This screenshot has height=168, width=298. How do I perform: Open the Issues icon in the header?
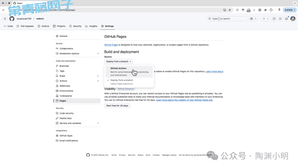(274, 19)
